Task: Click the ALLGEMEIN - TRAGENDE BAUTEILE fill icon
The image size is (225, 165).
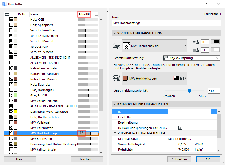Action: click(x=11, y=106)
